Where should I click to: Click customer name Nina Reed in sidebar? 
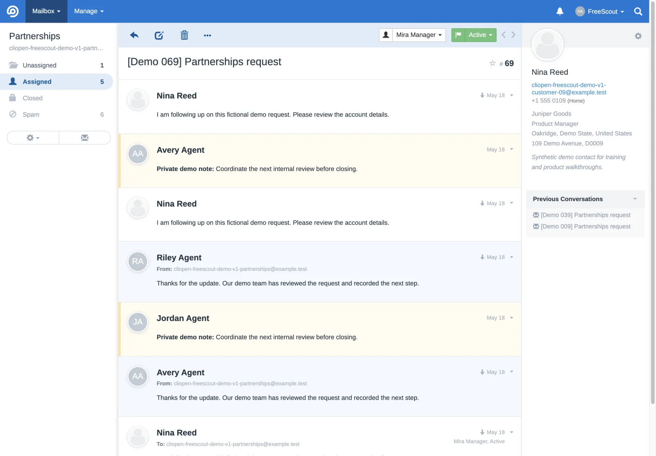(550, 72)
